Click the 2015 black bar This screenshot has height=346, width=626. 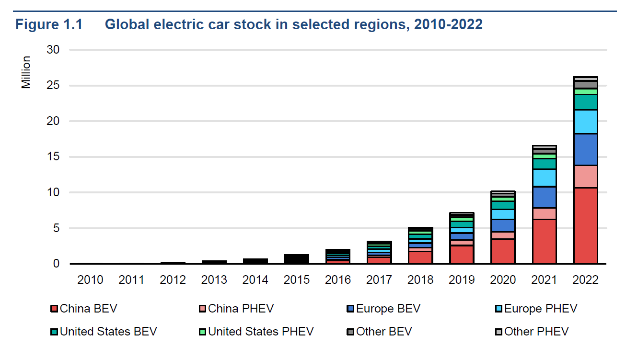(x=297, y=259)
